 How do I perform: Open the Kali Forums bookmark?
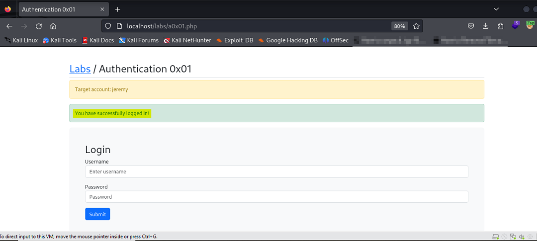[x=139, y=40]
